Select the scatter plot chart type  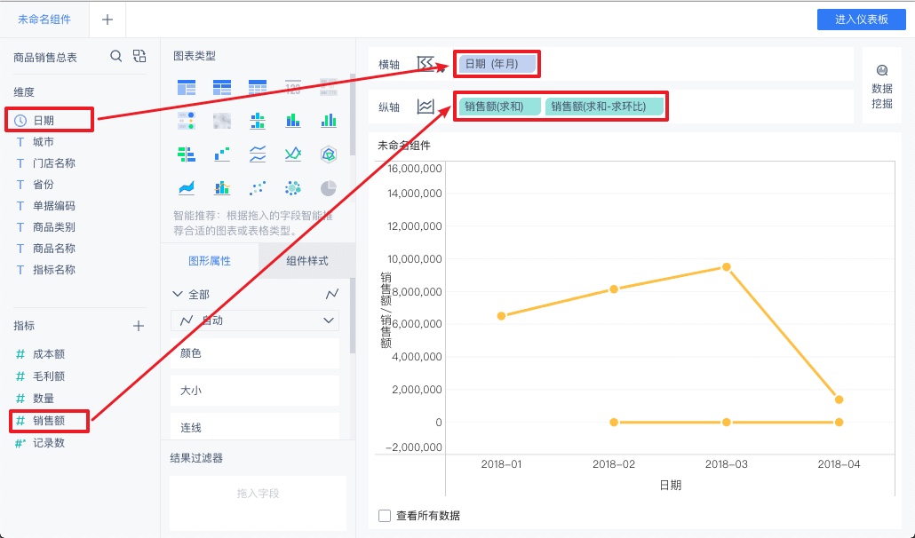tap(258, 187)
